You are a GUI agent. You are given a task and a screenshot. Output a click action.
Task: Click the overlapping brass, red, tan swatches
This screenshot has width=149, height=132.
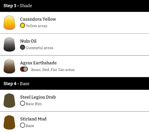(x=24, y=69)
